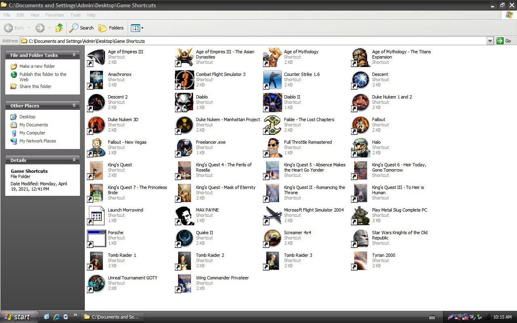Open the Favorites menu
Screen dimensions: 517x323
click(x=55, y=15)
